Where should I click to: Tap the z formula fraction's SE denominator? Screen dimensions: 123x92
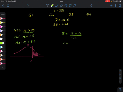point(74,38)
